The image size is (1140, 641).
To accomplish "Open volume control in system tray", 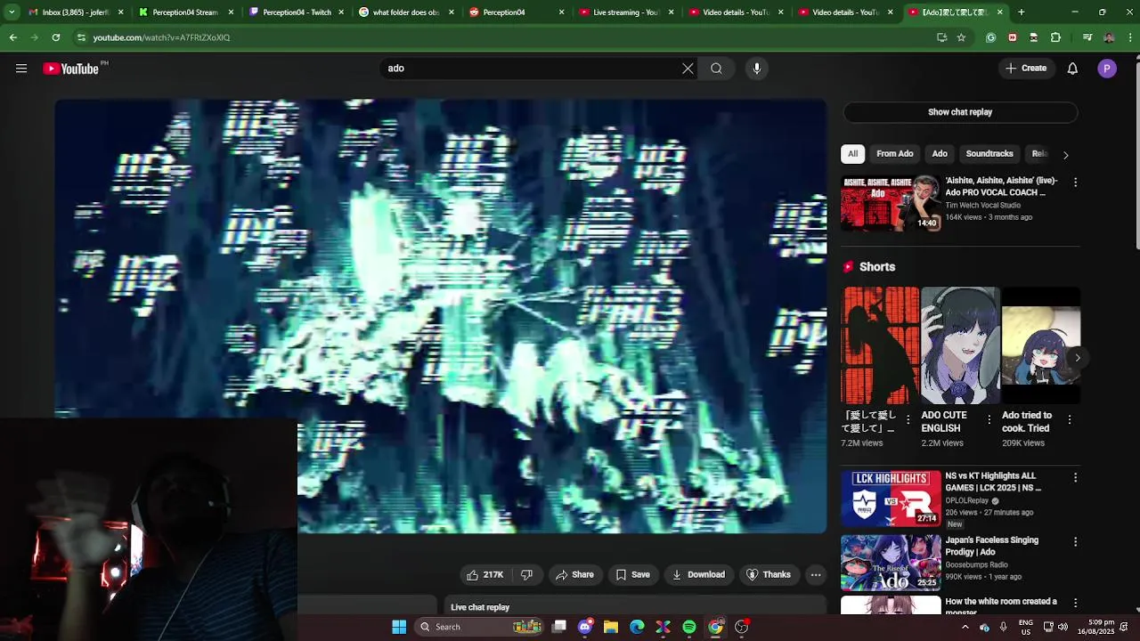I will 1063,627.
